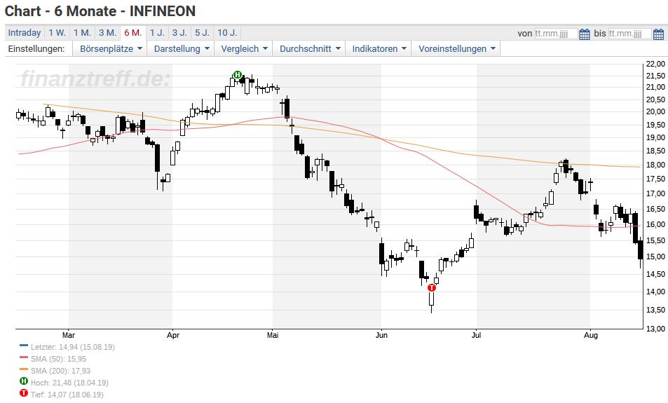Select the 5 J. time range tab
This screenshot has height=403, width=668.
203,33
